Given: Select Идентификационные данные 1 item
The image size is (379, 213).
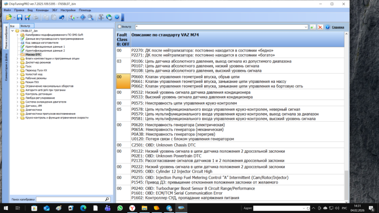Looking at the screenshot, I should coord(45,47).
